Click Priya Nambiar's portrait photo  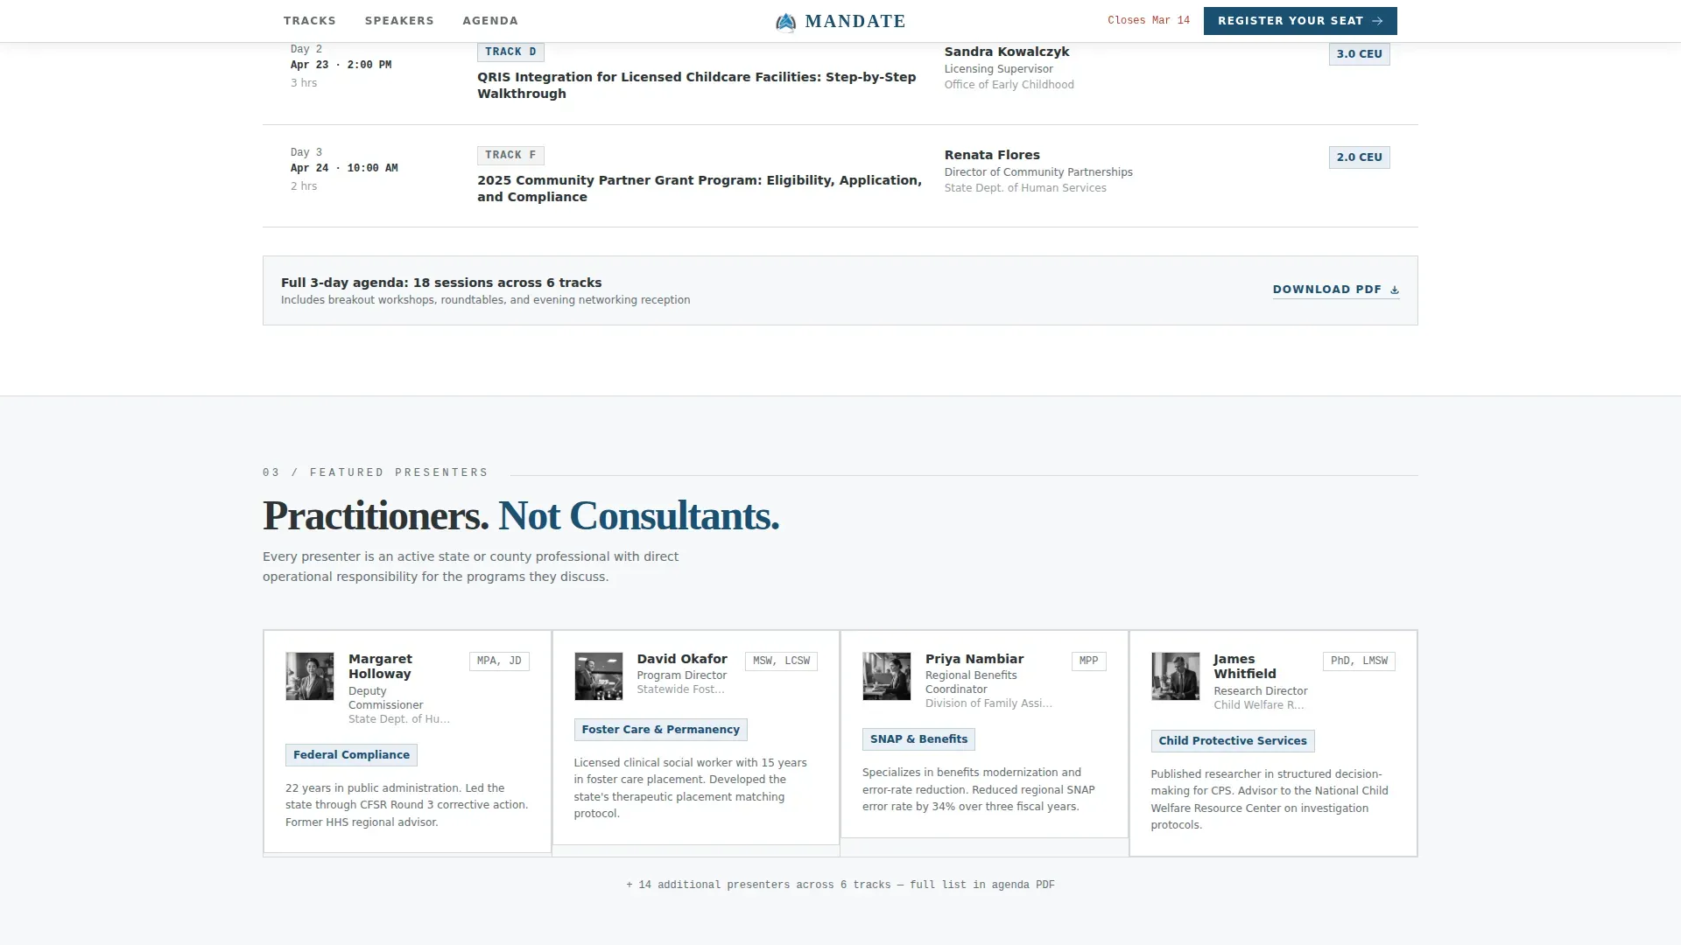coord(886,675)
